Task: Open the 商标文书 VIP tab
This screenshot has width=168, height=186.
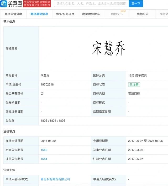Action: (117, 14)
